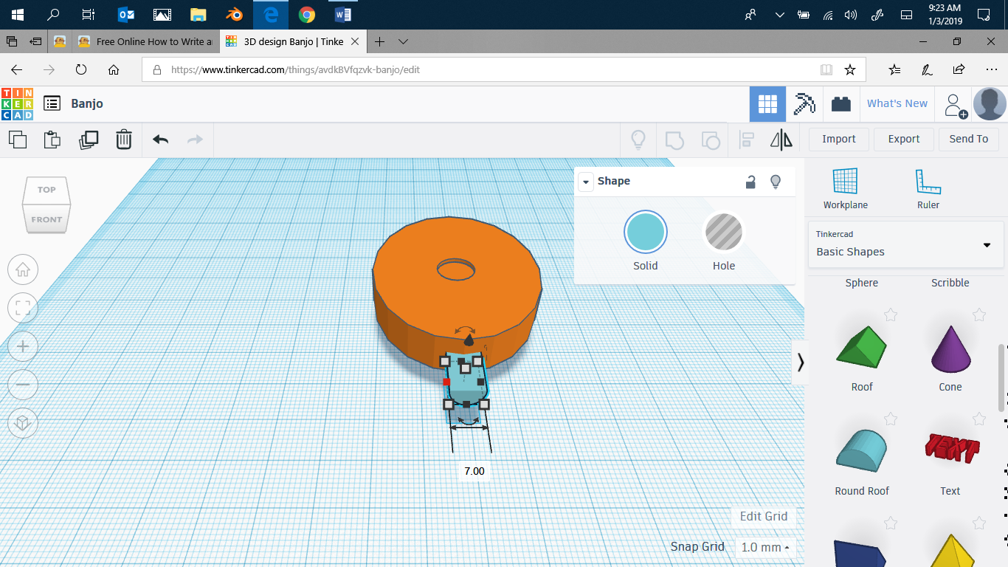Open the Align tool

click(747, 139)
